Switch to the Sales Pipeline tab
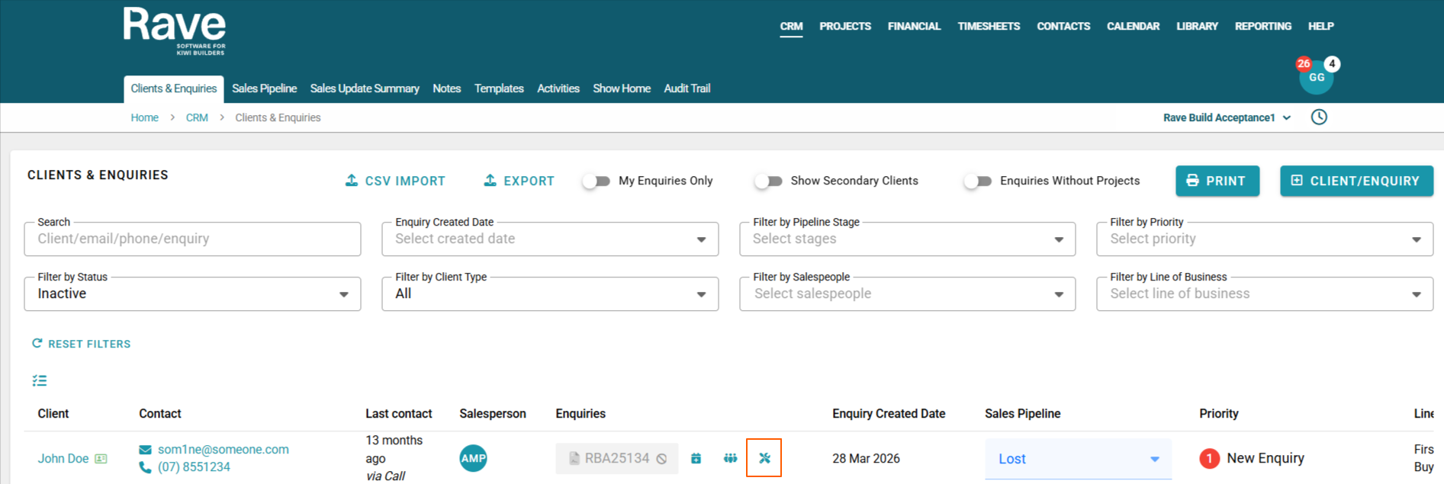This screenshot has width=1444, height=484. pyautogui.click(x=264, y=88)
